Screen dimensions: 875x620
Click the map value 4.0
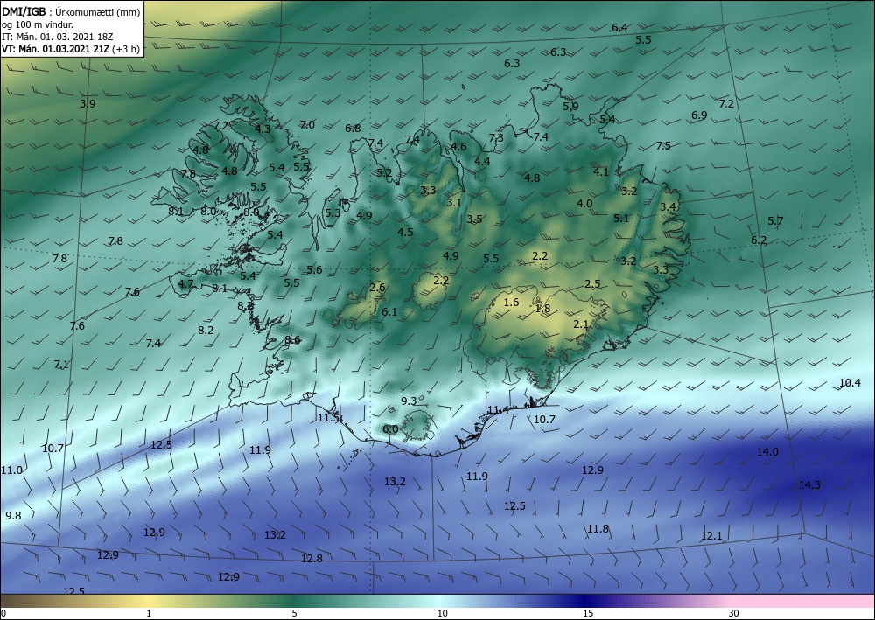coord(584,203)
